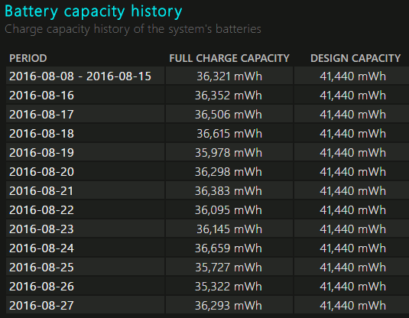
Task: Select period 2016-08-08 - 2016-08-15
Action: (x=86, y=76)
